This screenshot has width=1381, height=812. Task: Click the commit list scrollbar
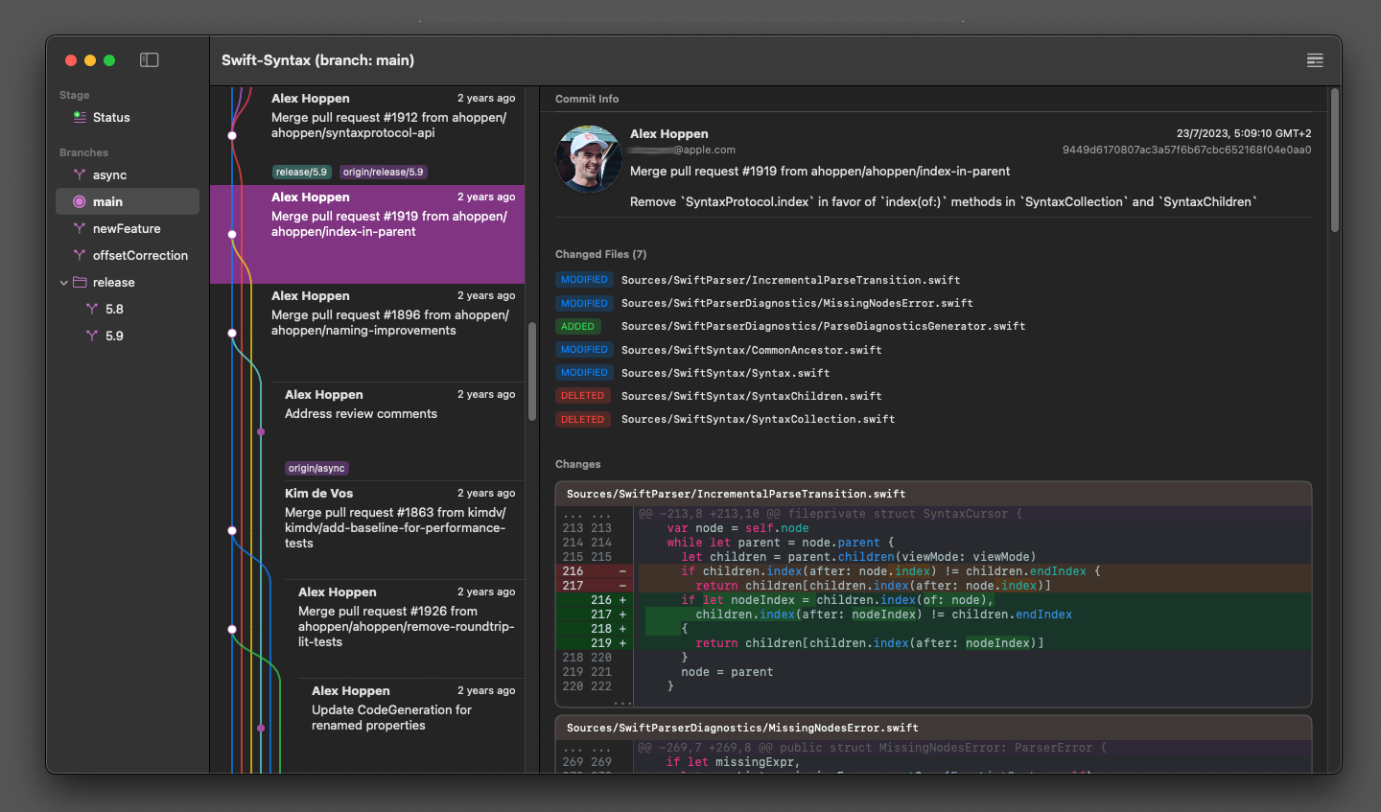click(532, 371)
